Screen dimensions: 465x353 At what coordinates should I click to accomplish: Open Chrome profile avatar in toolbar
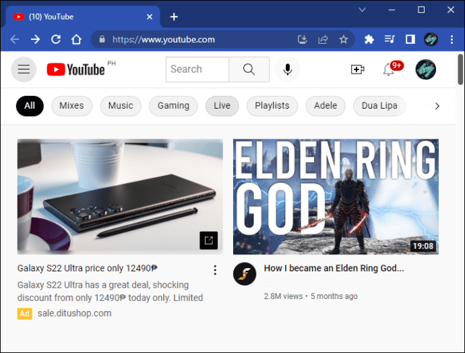pos(431,39)
